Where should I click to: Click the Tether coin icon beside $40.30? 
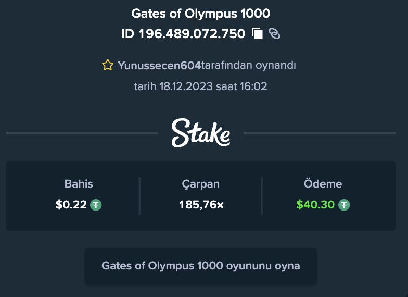pyautogui.click(x=344, y=205)
